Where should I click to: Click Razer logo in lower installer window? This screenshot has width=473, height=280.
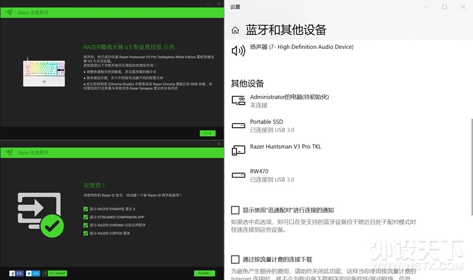(x=9, y=152)
